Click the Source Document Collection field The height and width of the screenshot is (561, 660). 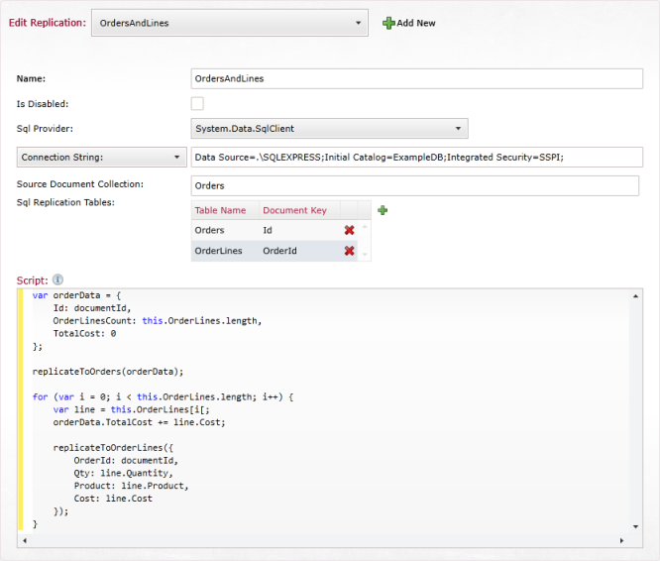click(414, 185)
